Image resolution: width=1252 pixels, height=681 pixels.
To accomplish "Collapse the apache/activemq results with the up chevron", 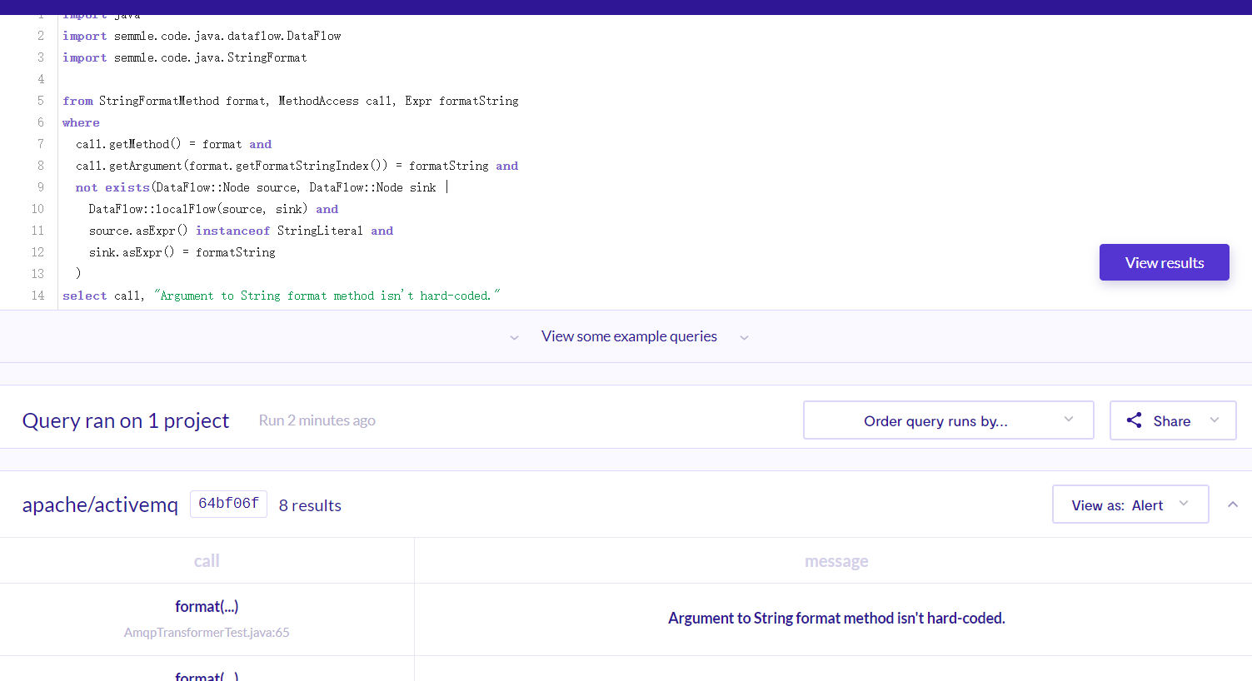I will tap(1233, 505).
